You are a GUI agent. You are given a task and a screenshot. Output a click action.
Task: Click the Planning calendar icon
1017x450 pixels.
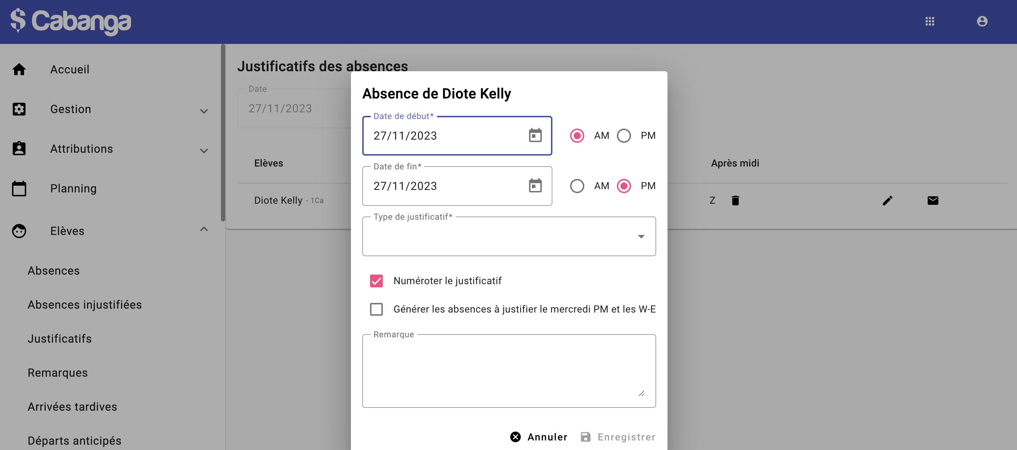click(19, 189)
